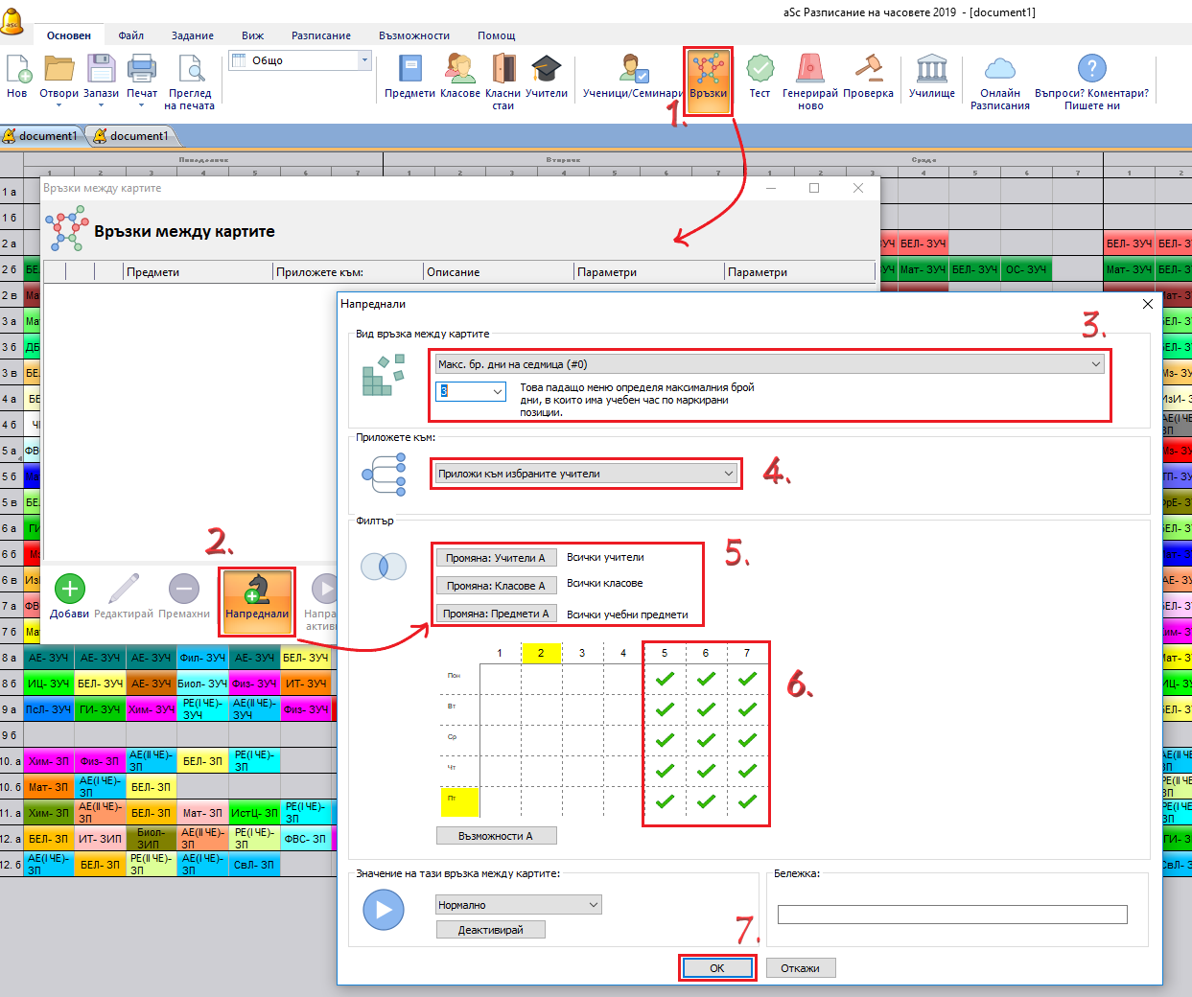
Task: Click the green Добави add icon
Action: coord(70,590)
